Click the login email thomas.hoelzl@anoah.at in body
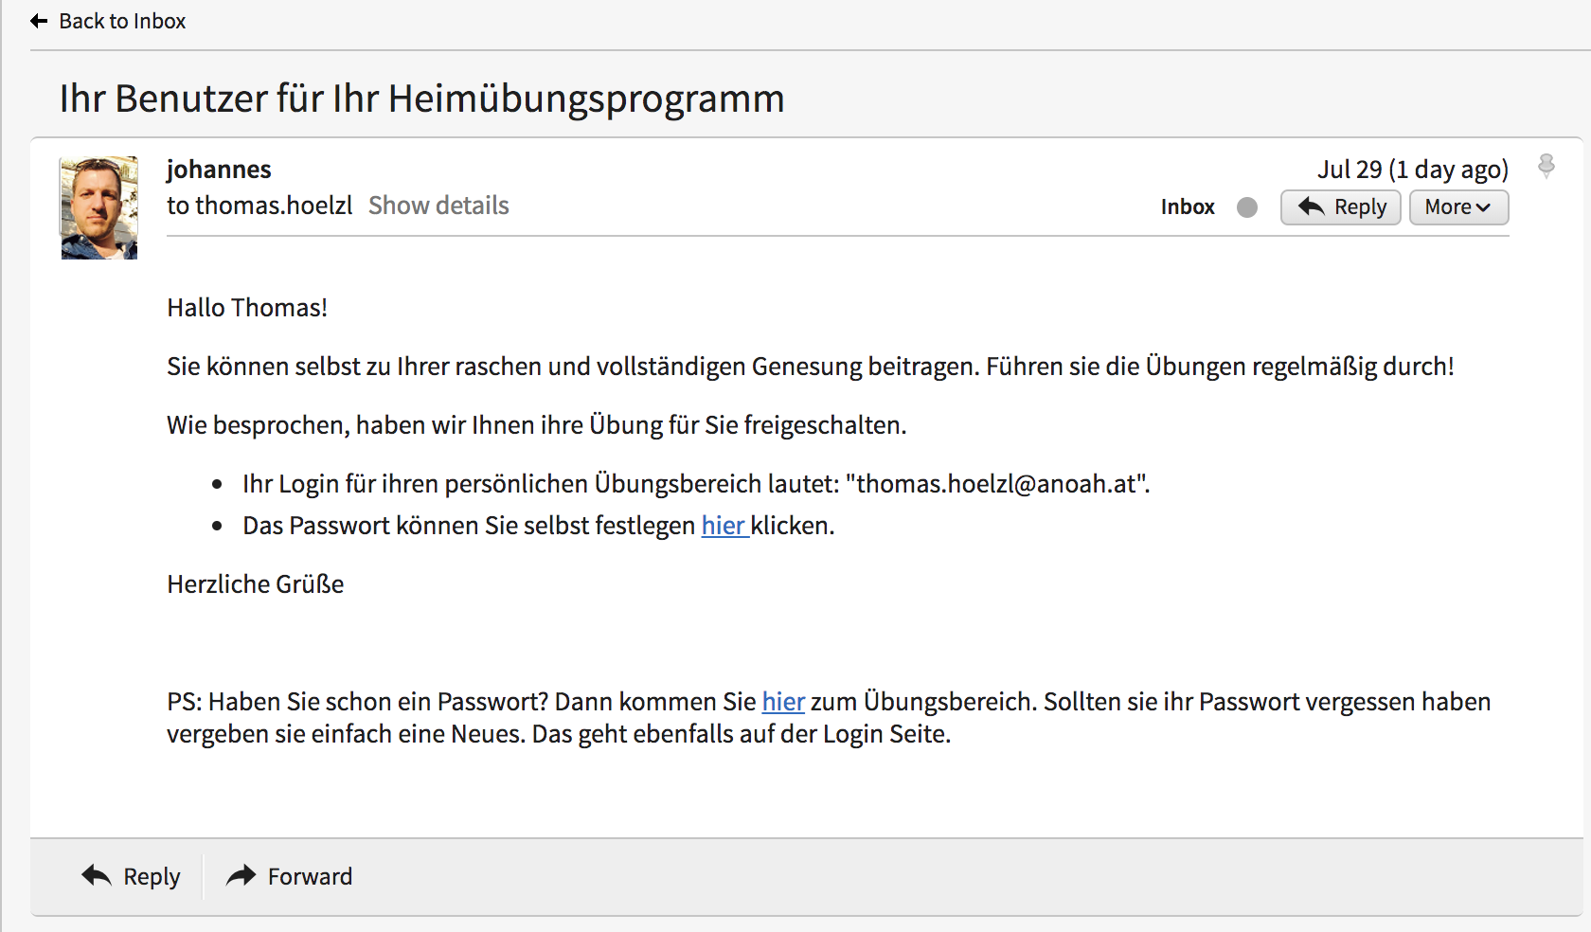 (x=996, y=484)
